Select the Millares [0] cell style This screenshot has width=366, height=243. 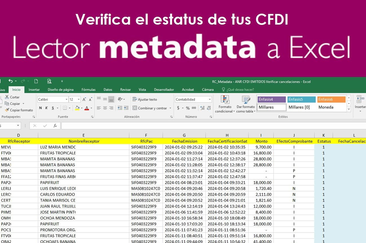pyautogui.click(x=302, y=107)
